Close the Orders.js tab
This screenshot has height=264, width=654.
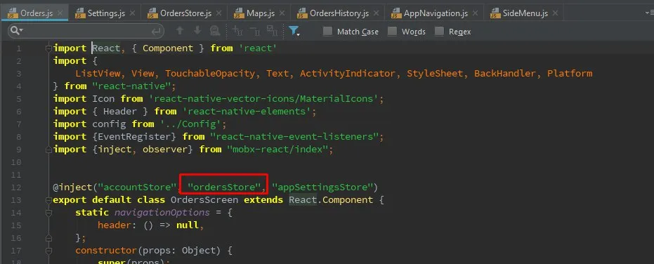pyautogui.click(x=60, y=13)
